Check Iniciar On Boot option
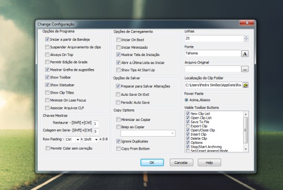This screenshot has height=190, width=283. click(118, 40)
